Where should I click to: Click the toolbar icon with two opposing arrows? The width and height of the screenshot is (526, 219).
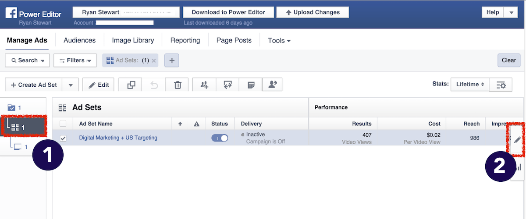pyautogui.click(x=227, y=85)
